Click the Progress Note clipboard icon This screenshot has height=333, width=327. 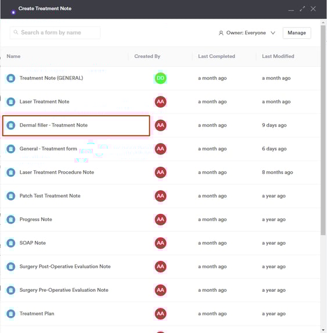point(11,219)
